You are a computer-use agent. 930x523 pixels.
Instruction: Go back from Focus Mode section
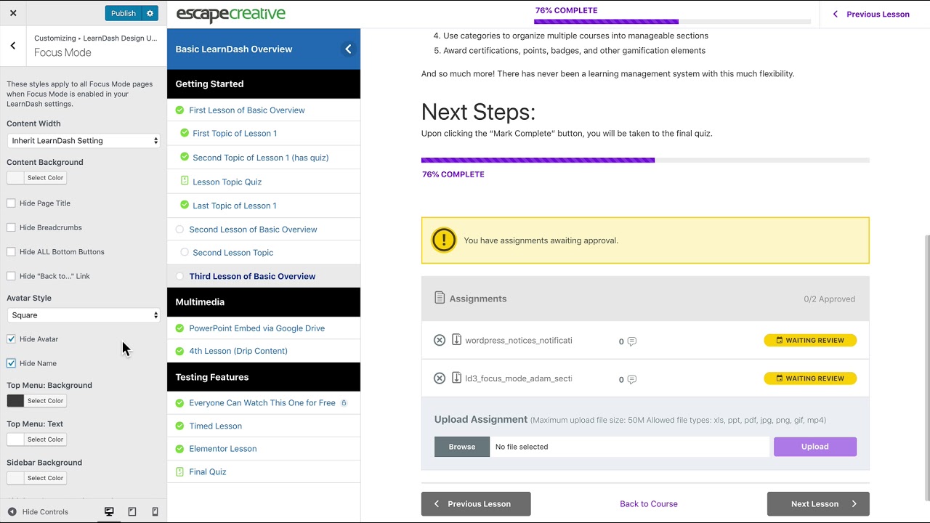13,46
